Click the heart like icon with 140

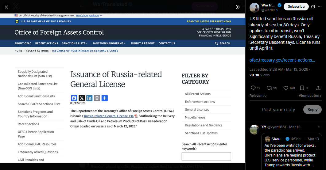[286, 88]
